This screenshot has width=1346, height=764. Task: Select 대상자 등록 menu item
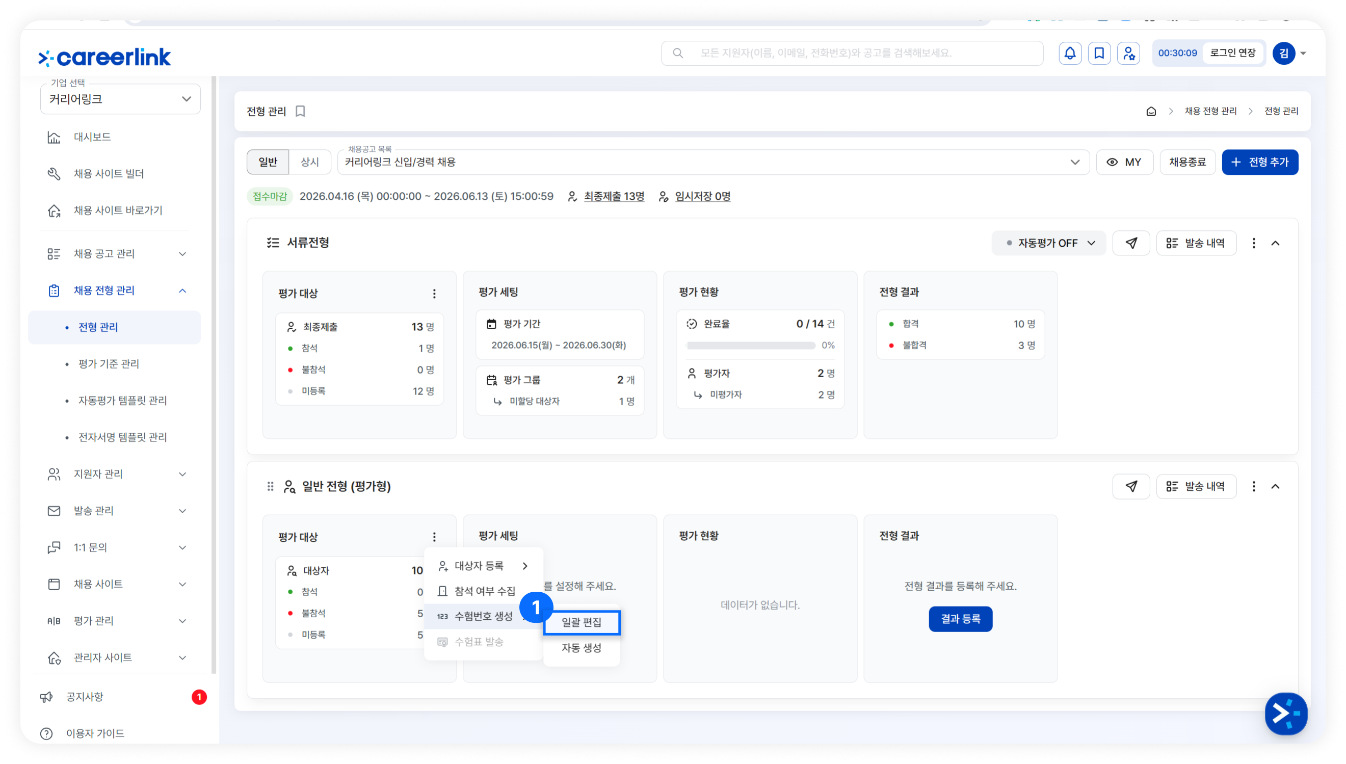tap(483, 566)
